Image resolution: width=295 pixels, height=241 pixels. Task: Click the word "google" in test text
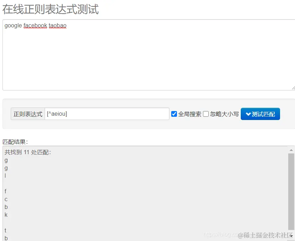(x=13, y=26)
